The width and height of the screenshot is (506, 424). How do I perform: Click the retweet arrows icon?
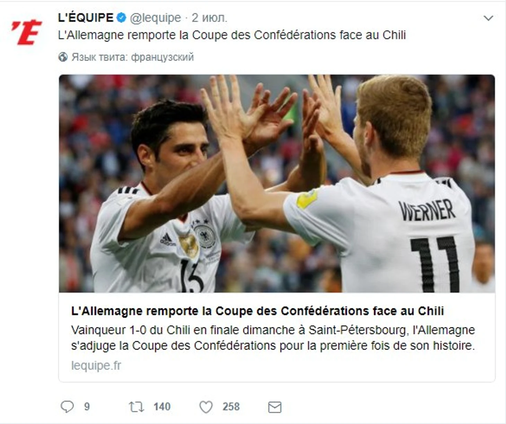pos(136,406)
